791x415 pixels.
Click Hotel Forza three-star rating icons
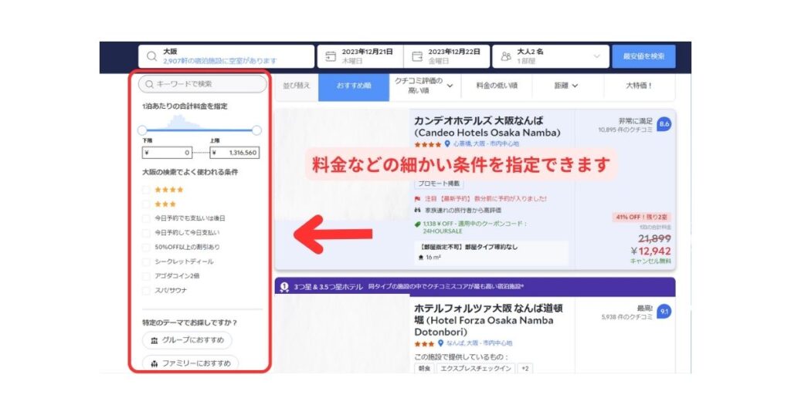coord(424,344)
